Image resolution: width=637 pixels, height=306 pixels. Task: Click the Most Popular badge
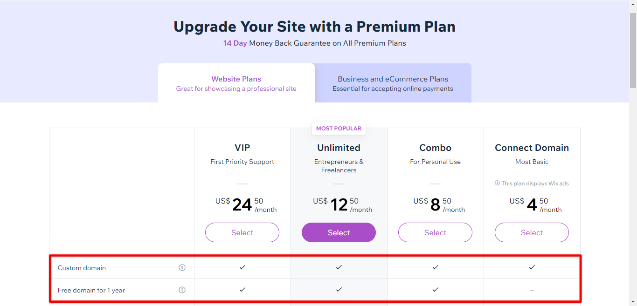(339, 129)
